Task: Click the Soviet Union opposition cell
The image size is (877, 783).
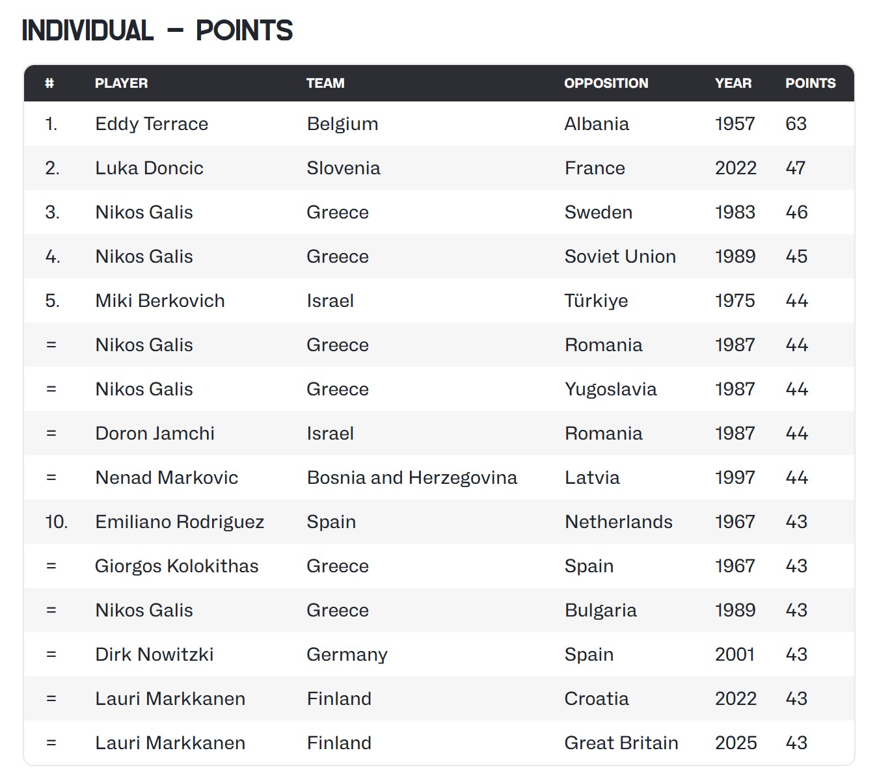Action: (620, 257)
